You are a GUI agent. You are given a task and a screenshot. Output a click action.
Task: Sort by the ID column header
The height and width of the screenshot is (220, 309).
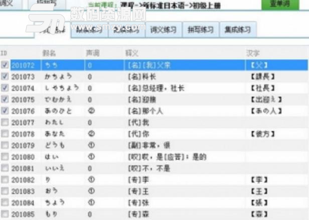click(4, 53)
